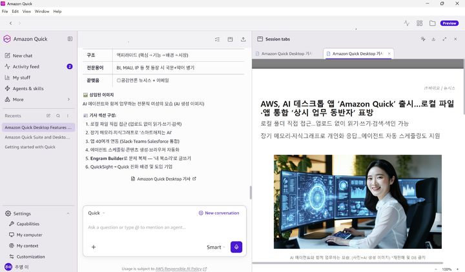Click the forward navigation arrow
The image size is (465, 272).
[19, 23]
